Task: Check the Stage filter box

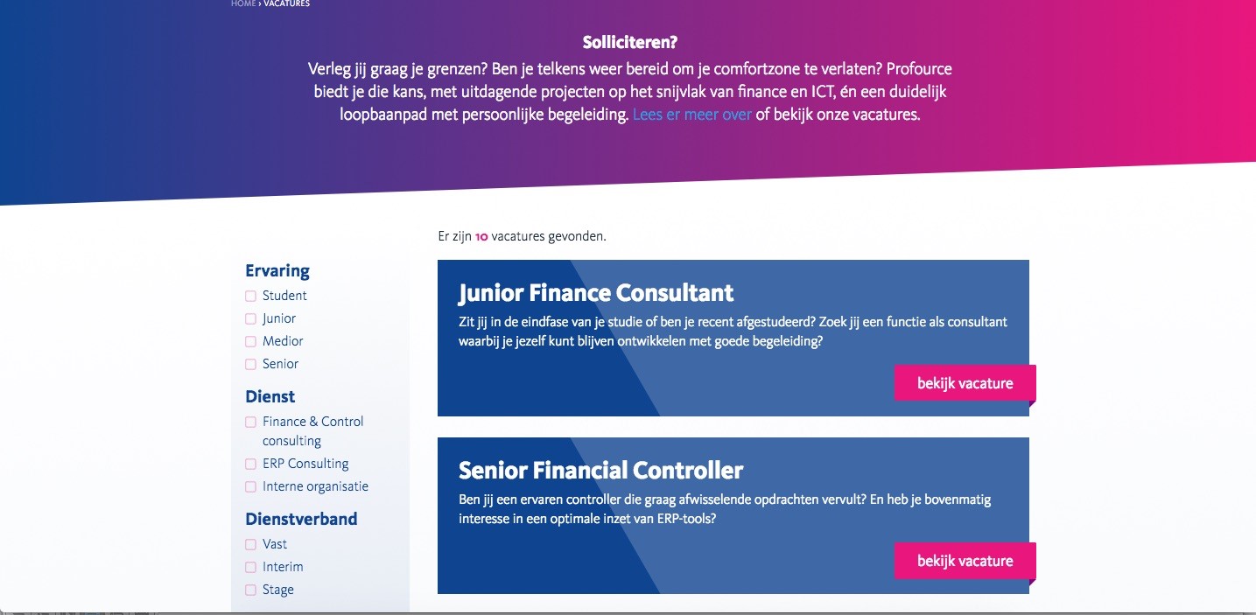Action: coord(250,591)
